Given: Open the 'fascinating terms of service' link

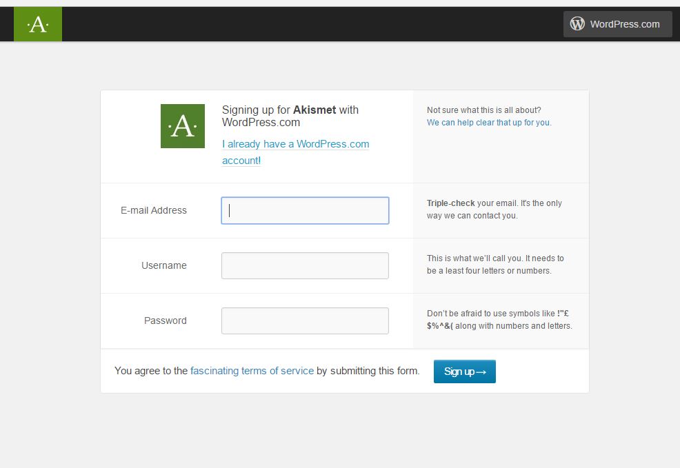Looking at the screenshot, I should pos(252,371).
